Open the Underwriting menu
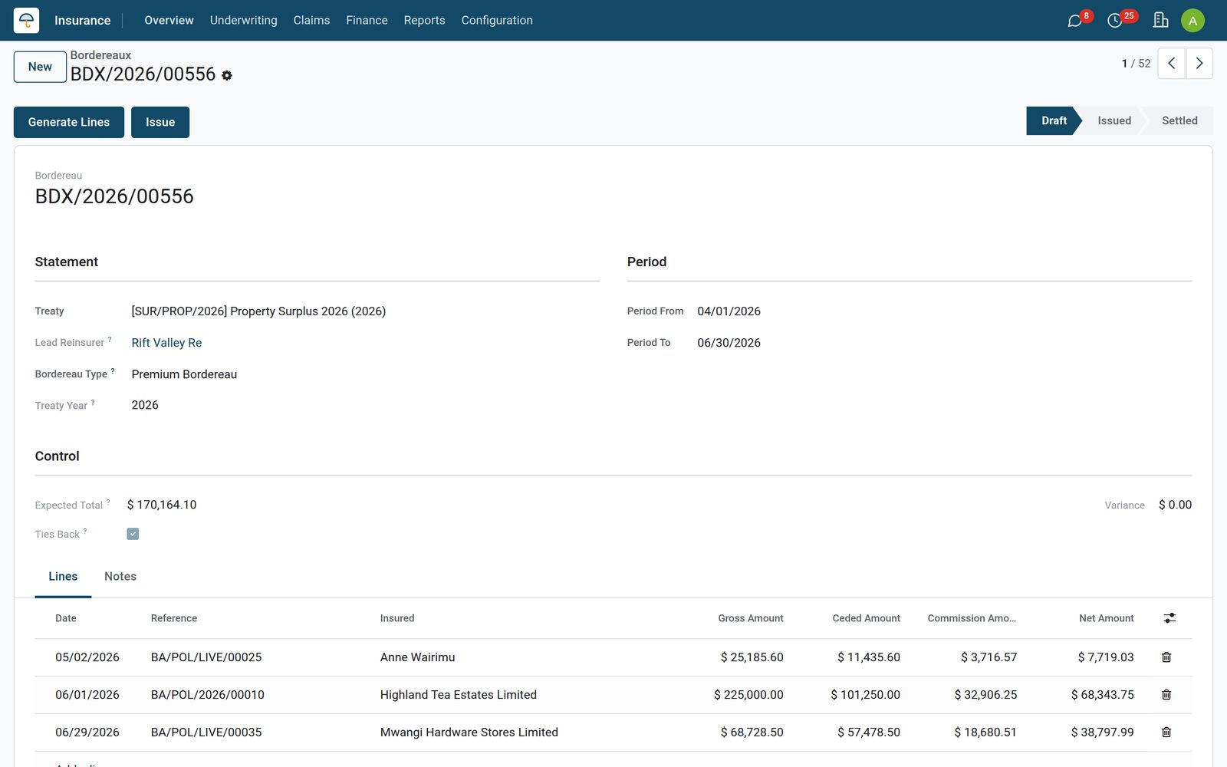The image size is (1227, 767). tap(244, 21)
